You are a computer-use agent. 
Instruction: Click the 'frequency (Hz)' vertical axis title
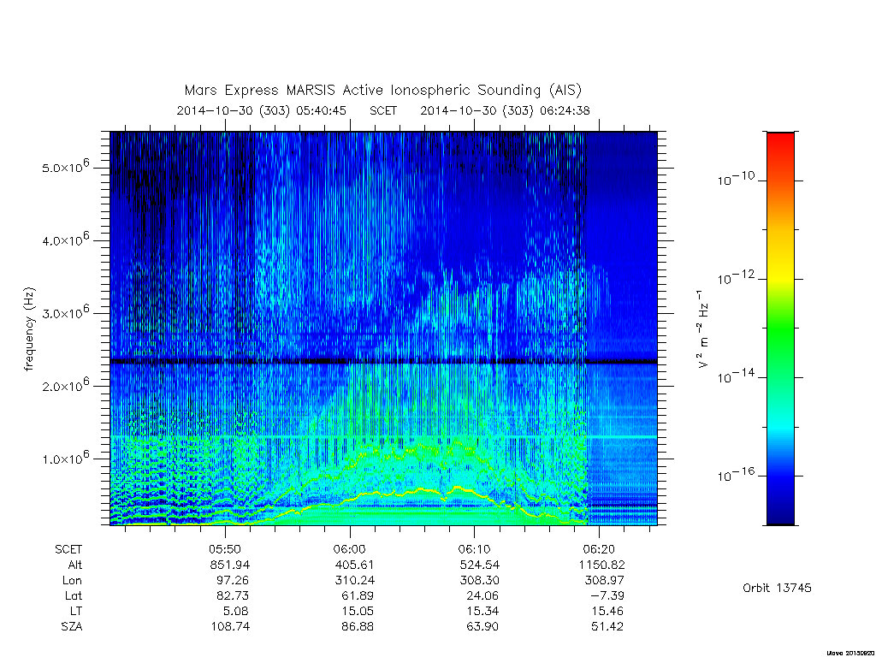coord(30,329)
